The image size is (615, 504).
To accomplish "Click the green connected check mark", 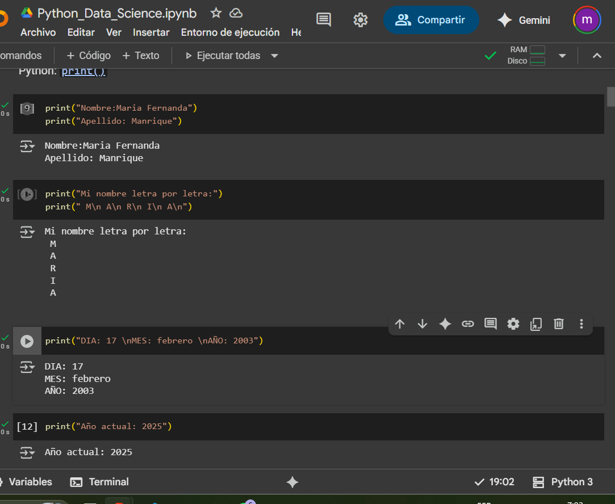I will point(490,56).
